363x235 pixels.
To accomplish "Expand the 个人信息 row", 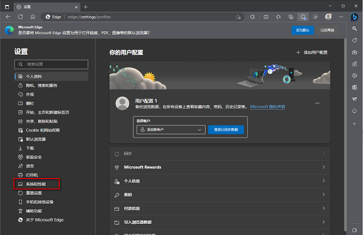I will (219, 181).
